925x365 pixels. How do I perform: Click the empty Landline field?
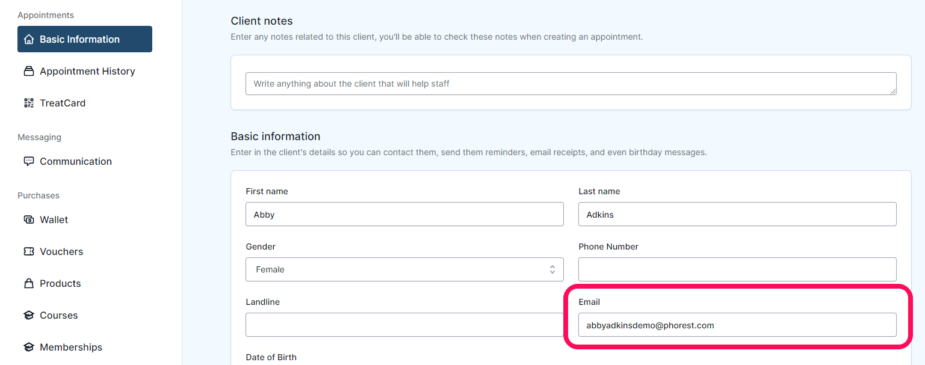(x=404, y=325)
